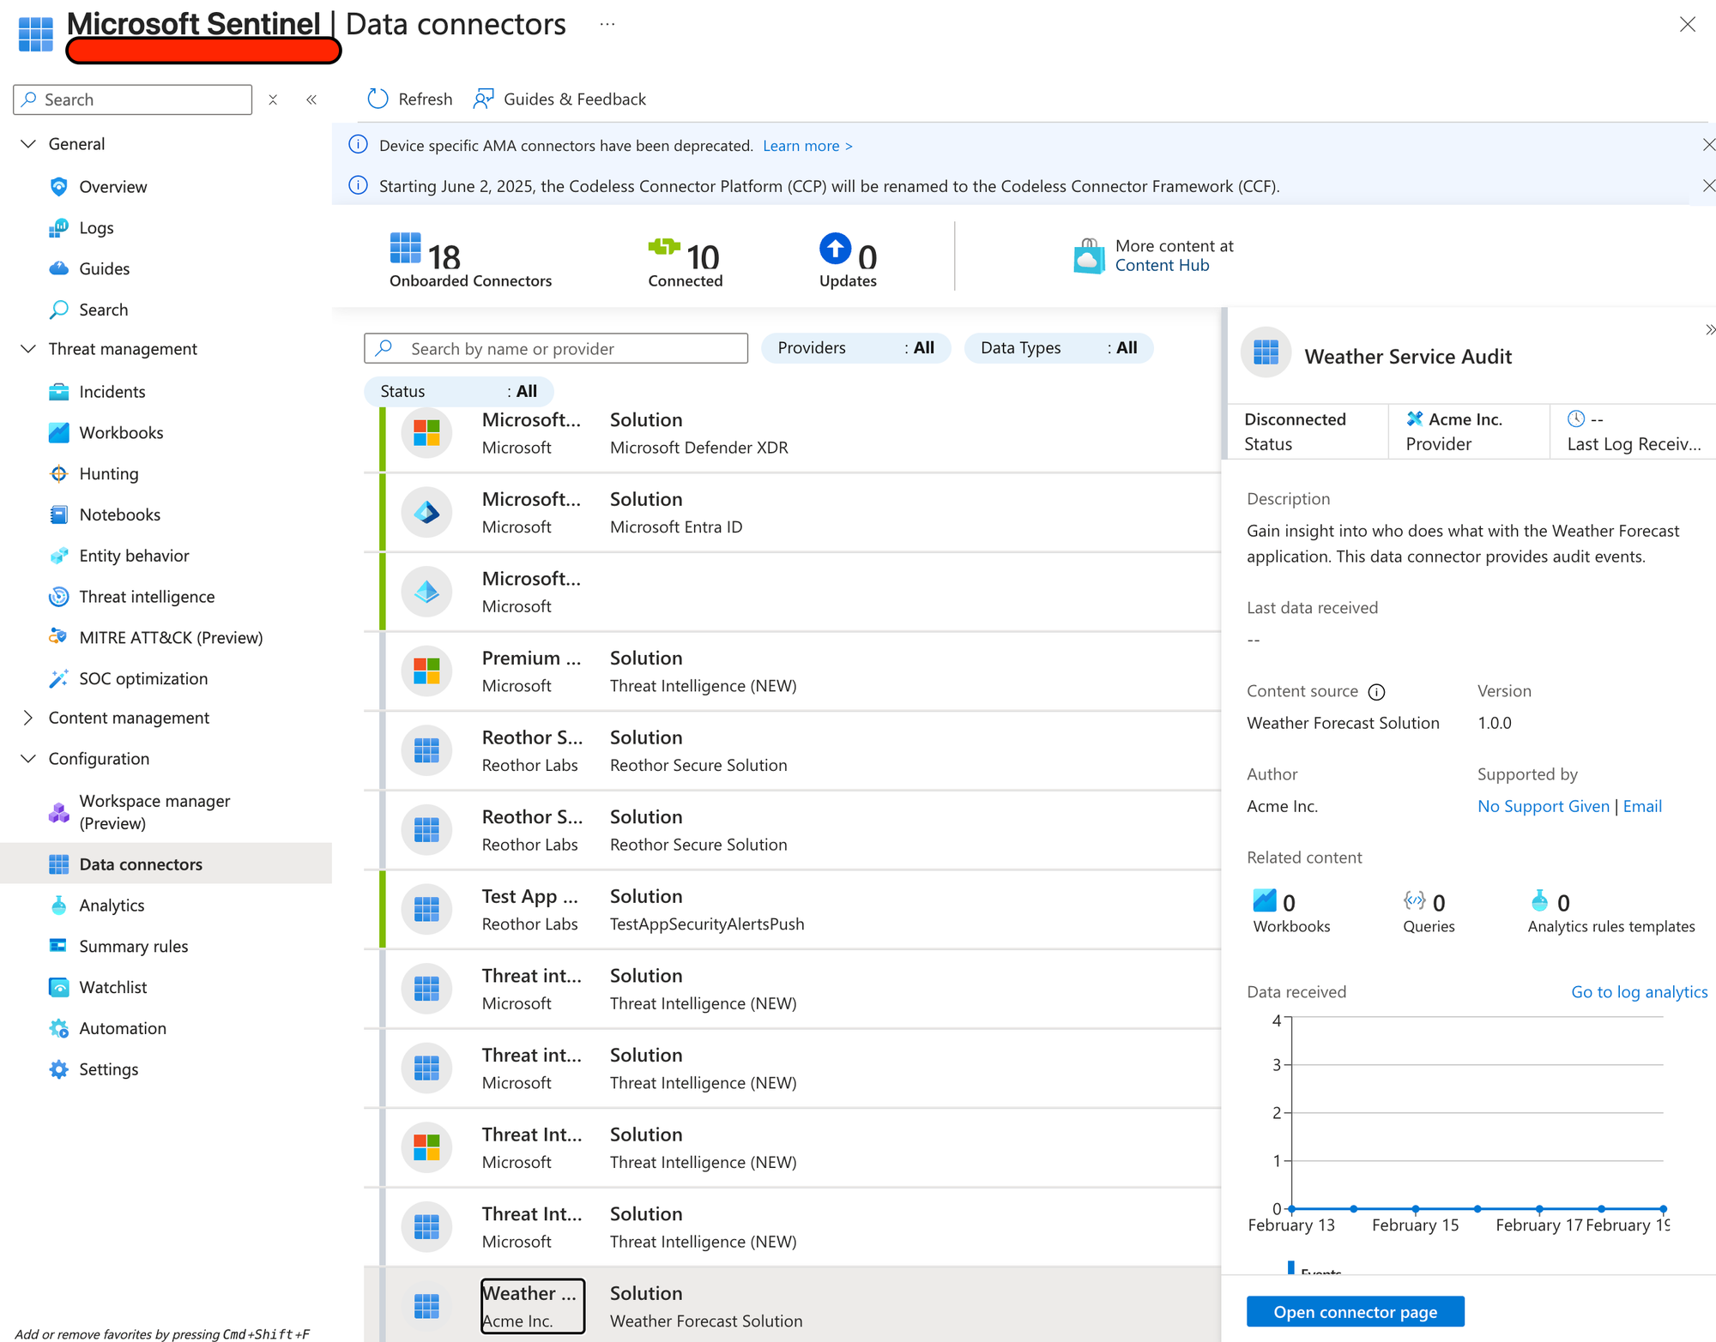Click the Open connector page button
This screenshot has width=1716, height=1342.
tap(1355, 1312)
